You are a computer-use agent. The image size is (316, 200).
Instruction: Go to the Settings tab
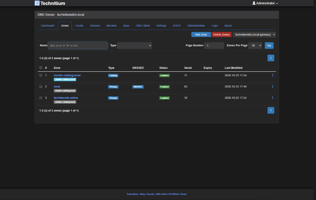click(x=161, y=26)
